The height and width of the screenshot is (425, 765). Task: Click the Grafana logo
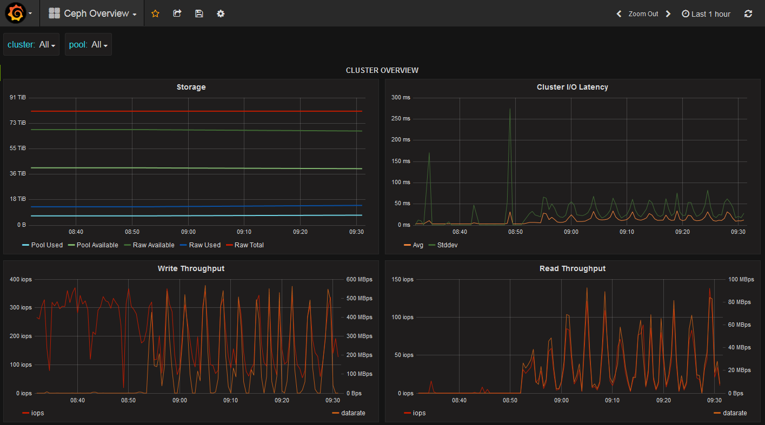coord(15,13)
